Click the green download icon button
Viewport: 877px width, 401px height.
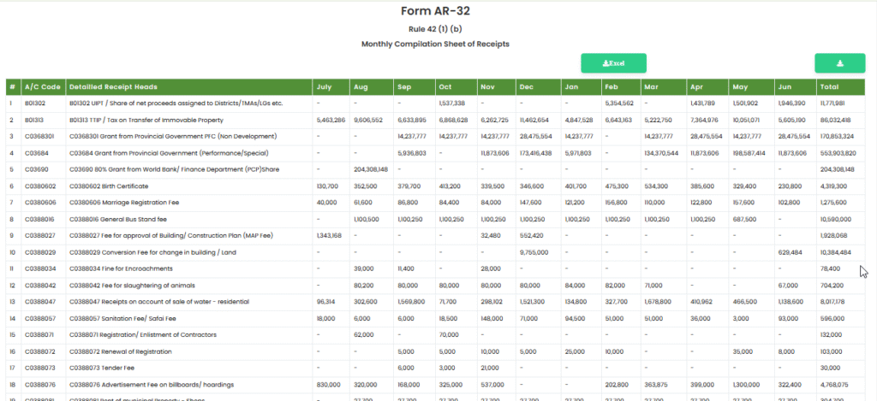[839, 63]
